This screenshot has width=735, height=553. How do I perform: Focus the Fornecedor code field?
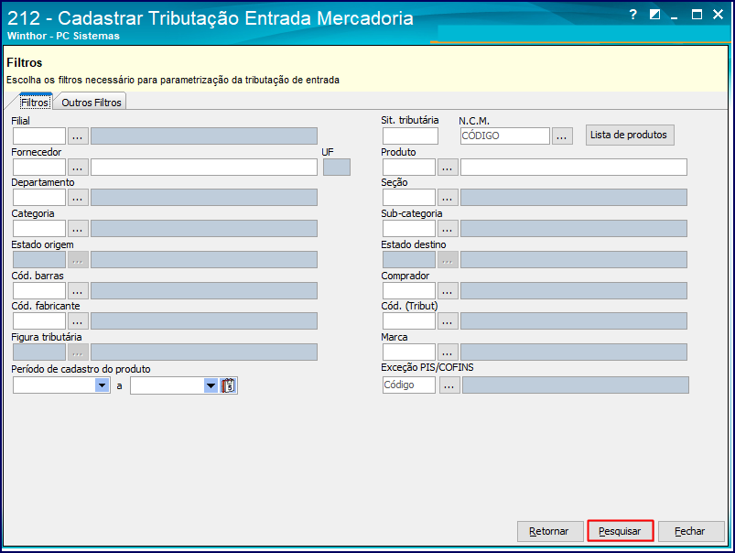[39, 167]
